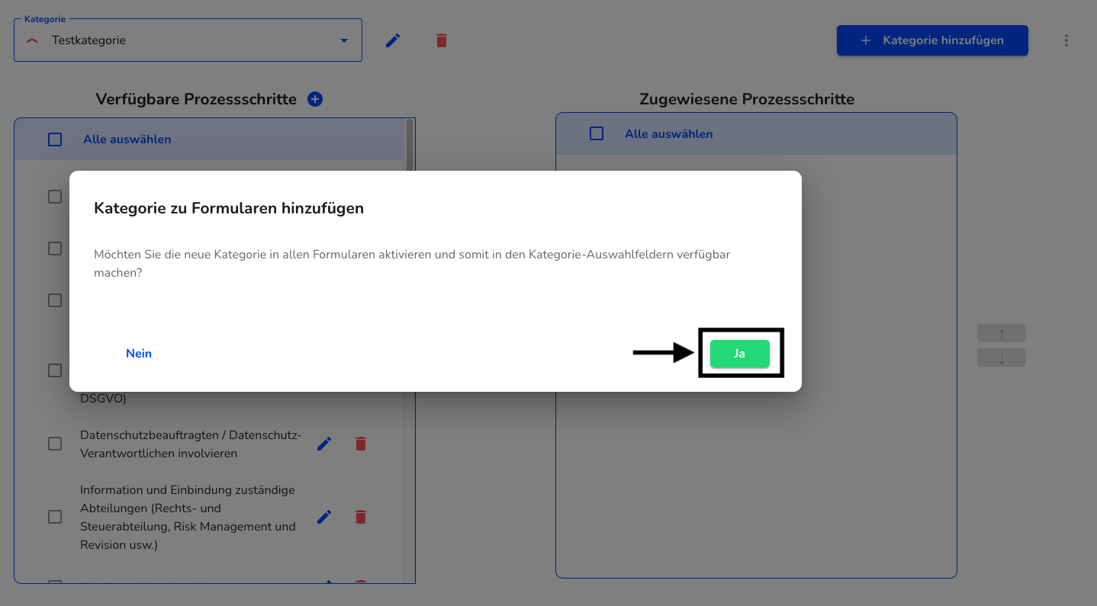Decline by clicking Nein

point(139,354)
